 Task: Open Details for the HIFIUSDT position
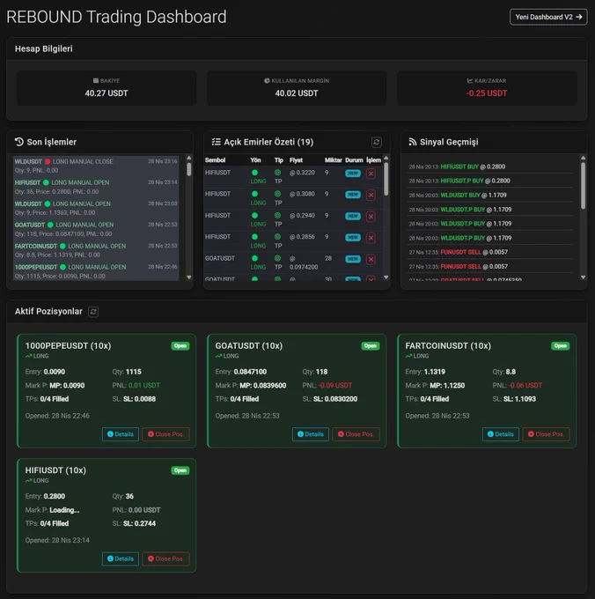(121, 558)
